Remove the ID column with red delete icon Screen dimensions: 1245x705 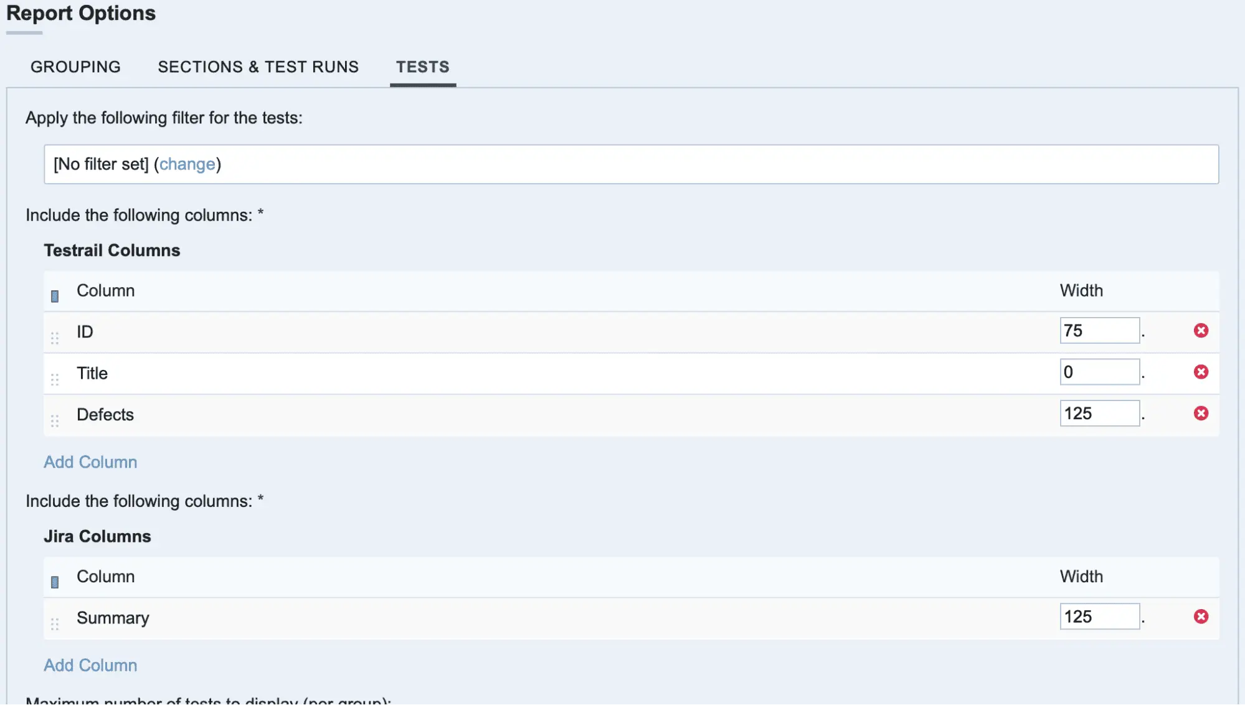(1201, 331)
